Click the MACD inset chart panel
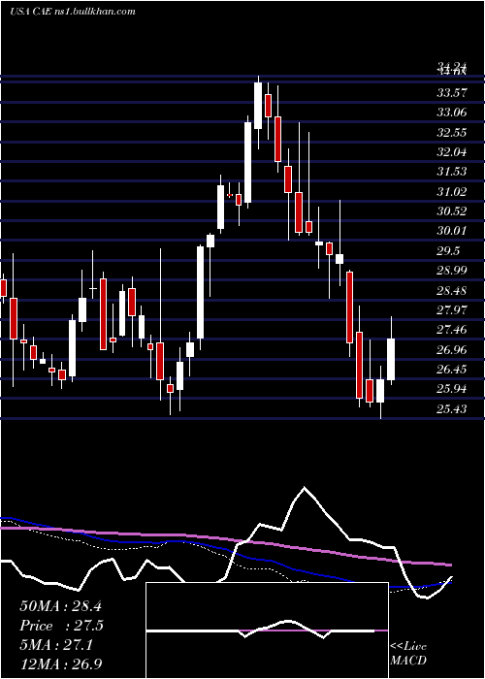This screenshot has height=679, width=485. click(267, 630)
